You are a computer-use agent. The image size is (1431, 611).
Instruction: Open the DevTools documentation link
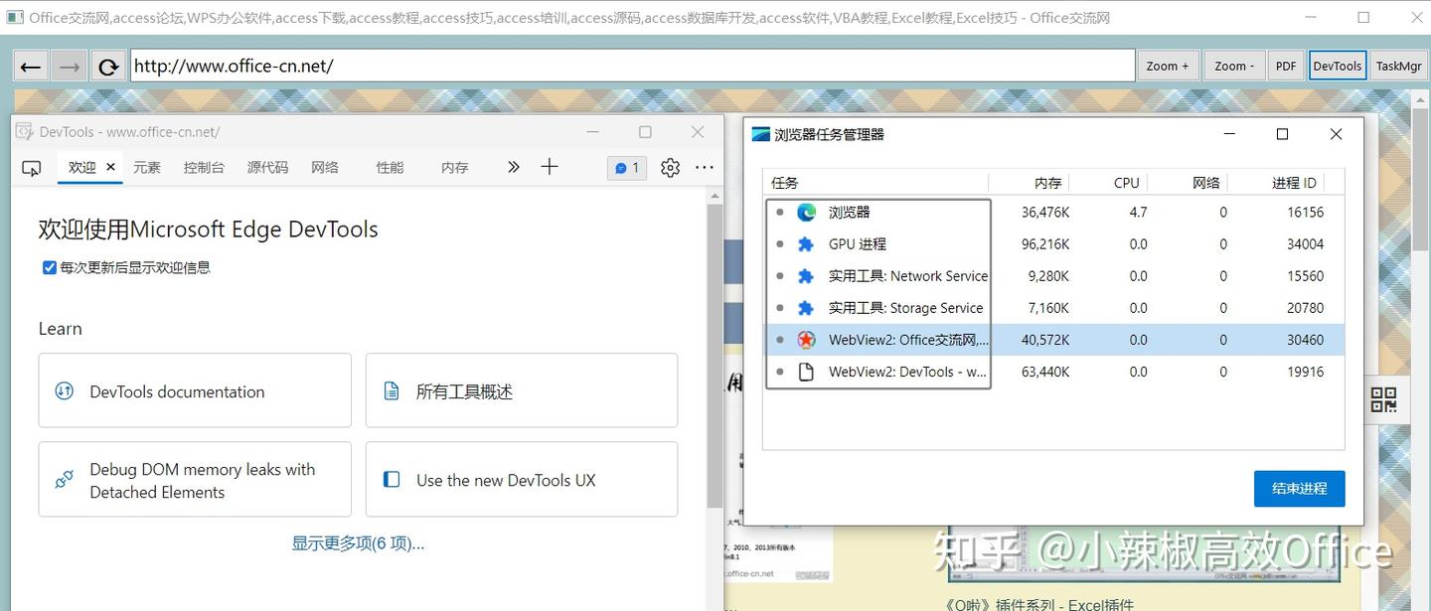[x=195, y=390]
